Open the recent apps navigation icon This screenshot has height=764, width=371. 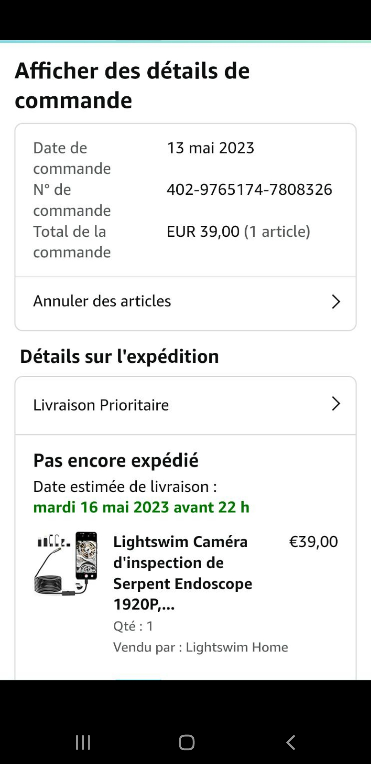83,742
